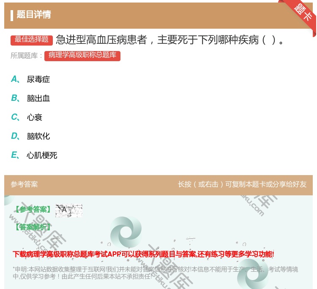Image resolution: width=317 pixels, height=289 pixels.
Task: Click the 申明 disclaimer text
Action: (x=155, y=273)
